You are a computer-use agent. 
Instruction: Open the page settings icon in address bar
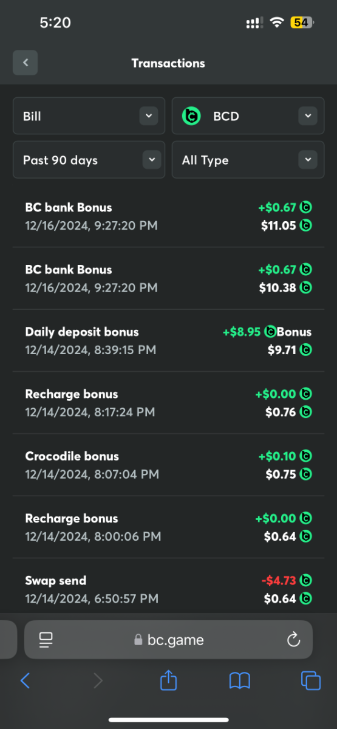coord(46,639)
